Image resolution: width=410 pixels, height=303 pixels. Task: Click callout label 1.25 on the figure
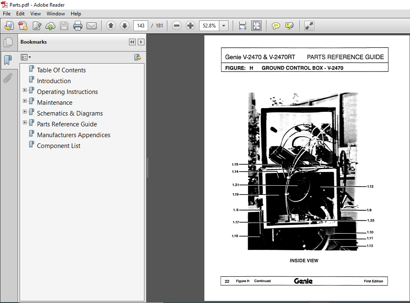point(371,220)
